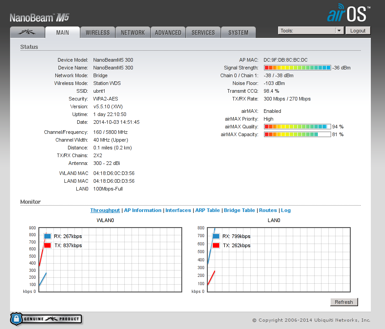The image size is (385, 329).
Task: Click the TX/RX Chains value 2X2
Action: [98, 155]
